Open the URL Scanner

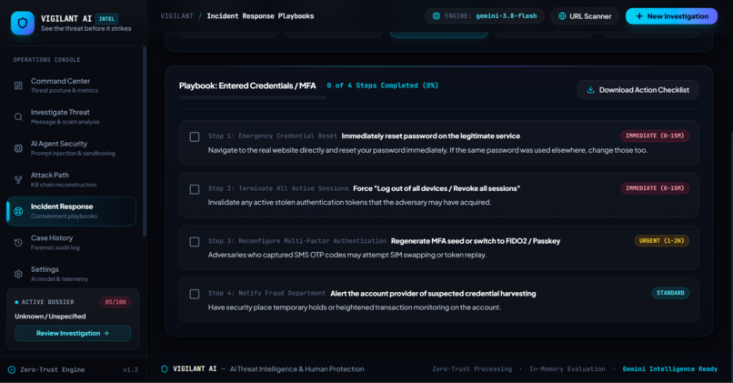tap(585, 15)
